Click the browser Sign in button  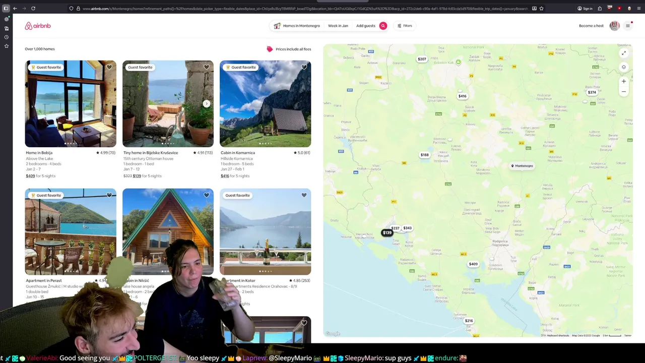(x=585, y=9)
